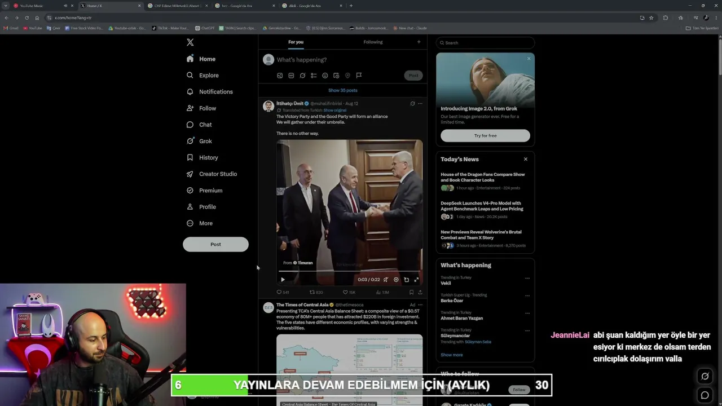722x406 pixels.
Task: Open the Follow section in the sidebar
Action: click(201, 108)
